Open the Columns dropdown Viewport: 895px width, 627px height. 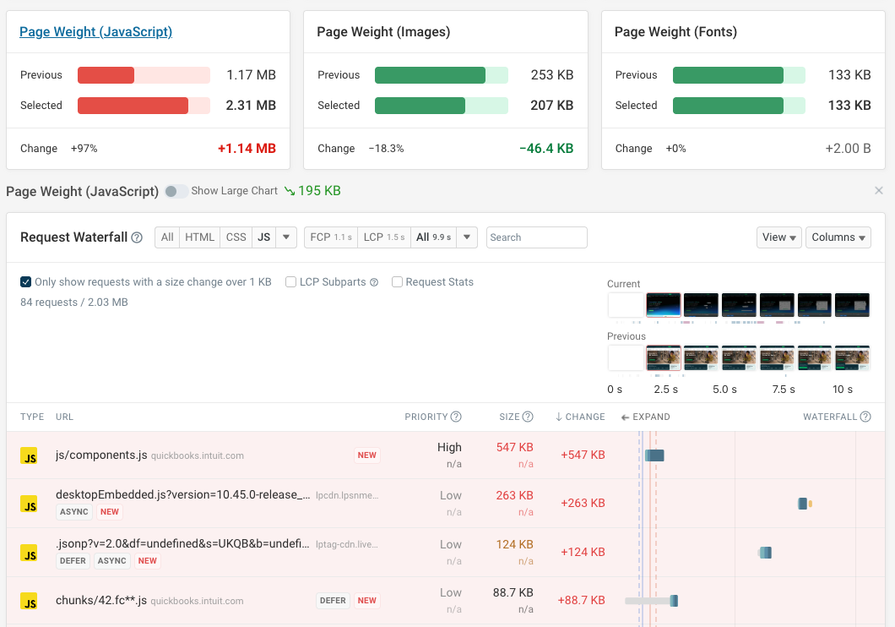click(838, 237)
